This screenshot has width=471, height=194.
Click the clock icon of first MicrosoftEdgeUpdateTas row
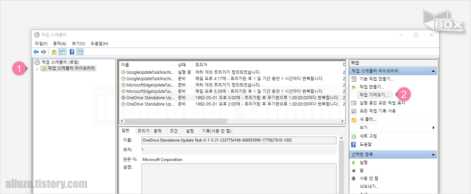tap(123, 85)
